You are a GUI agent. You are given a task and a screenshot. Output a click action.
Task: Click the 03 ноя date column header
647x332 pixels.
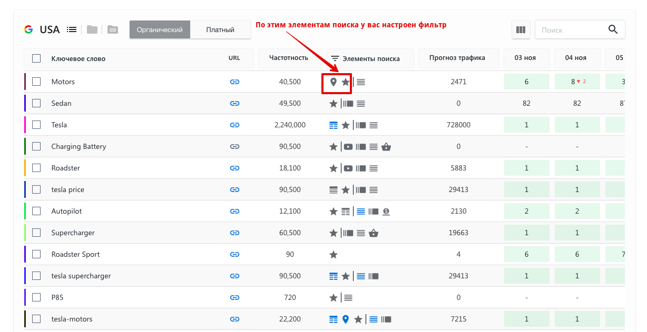[x=525, y=58]
